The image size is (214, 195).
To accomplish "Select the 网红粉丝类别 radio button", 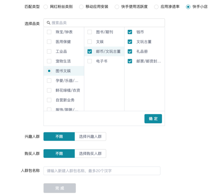I will [45, 7].
